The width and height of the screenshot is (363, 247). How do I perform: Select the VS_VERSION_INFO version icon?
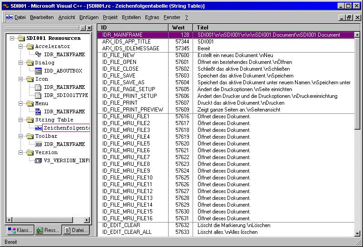pos(38,160)
